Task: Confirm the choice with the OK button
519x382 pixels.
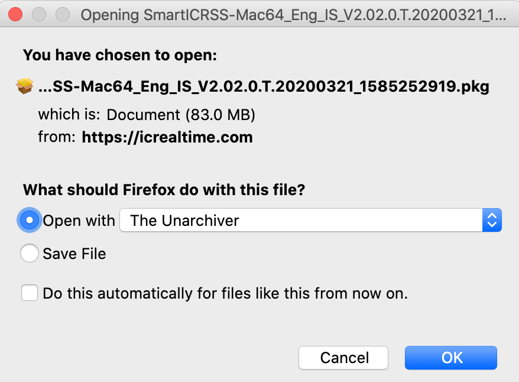Action: pos(451,358)
